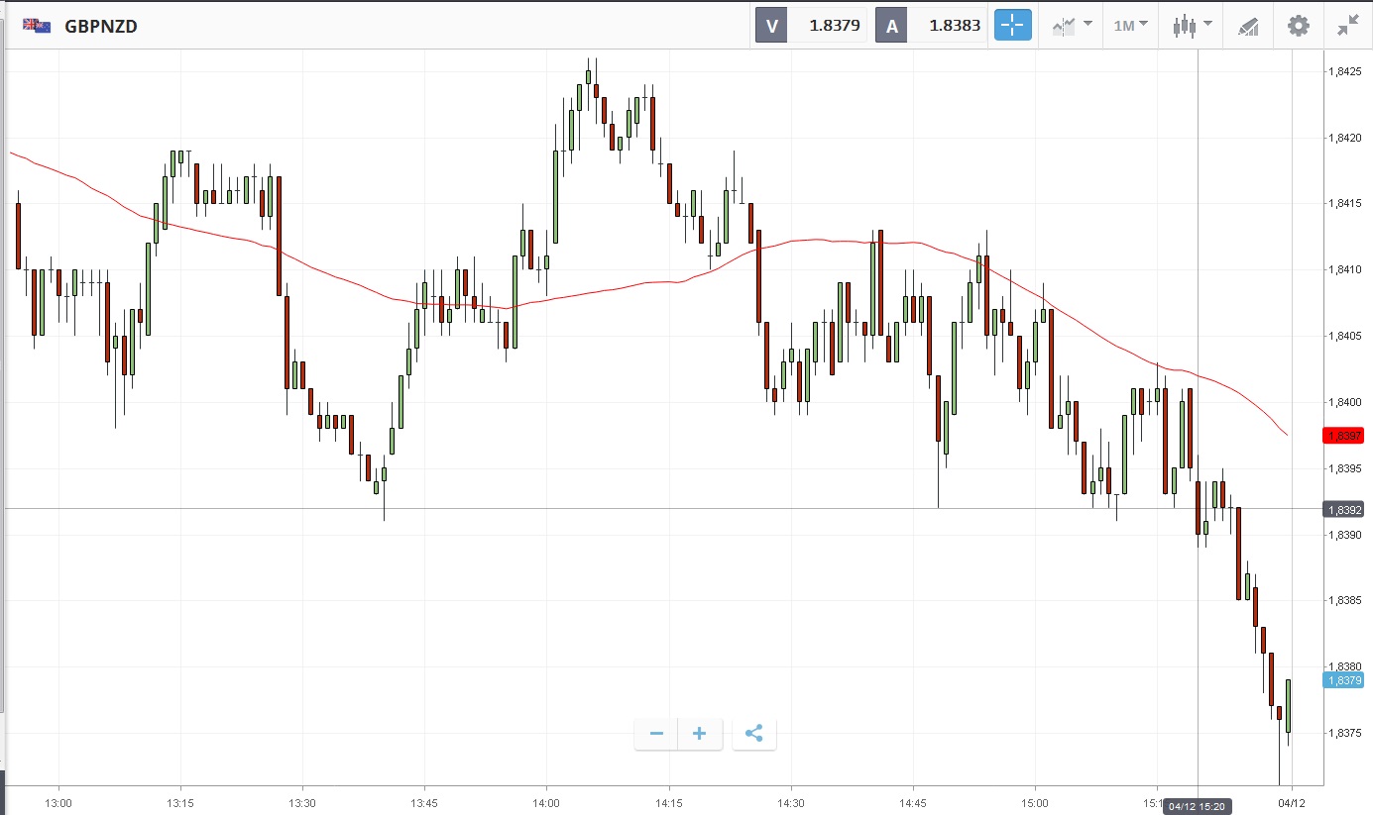Click the 14:00 time axis label
The width and height of the screenshot is (1373, 815).
(x=546, y=801)
